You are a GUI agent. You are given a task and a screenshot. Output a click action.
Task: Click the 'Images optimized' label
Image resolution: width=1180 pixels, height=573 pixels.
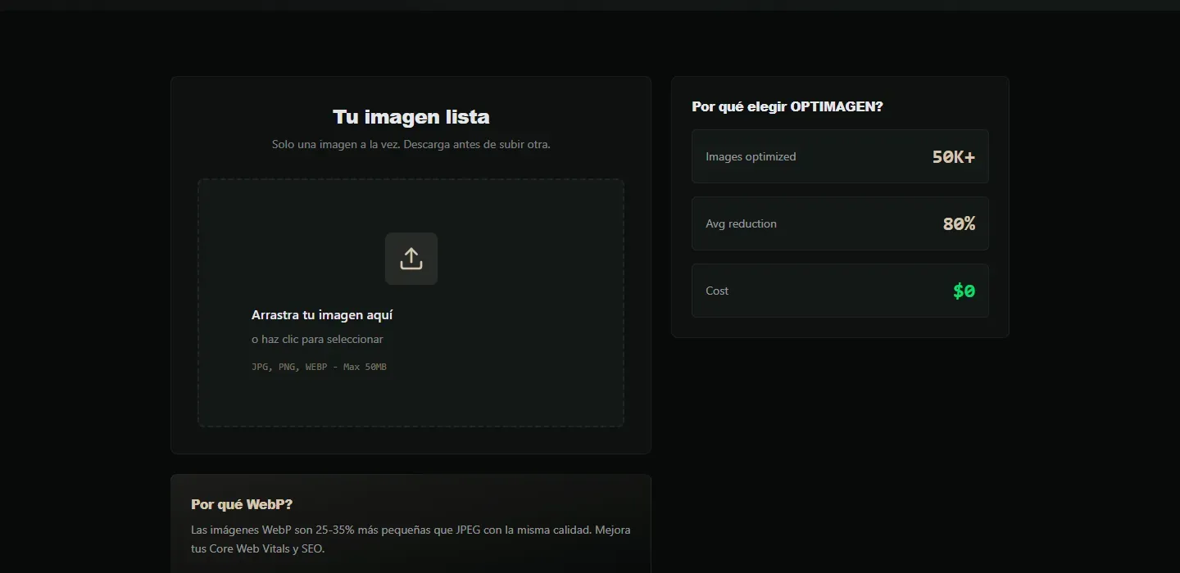click(x=751, y=156)
